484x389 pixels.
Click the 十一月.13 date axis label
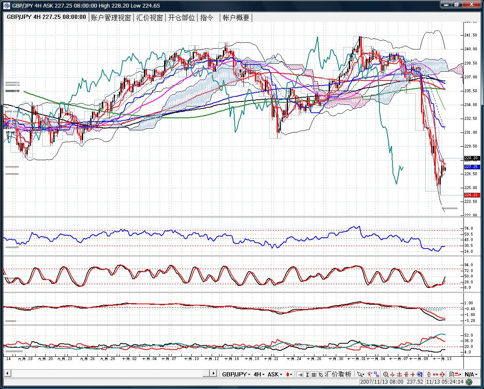442,359
